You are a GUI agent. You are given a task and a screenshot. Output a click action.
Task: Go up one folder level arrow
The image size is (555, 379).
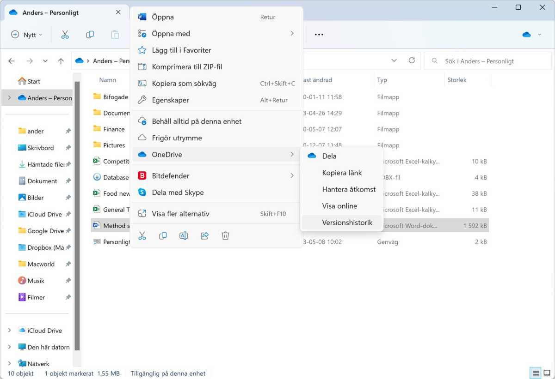click(61, 61)
